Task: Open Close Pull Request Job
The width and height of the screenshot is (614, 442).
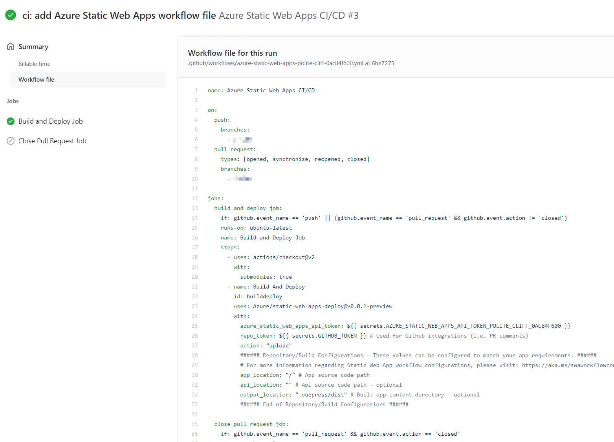Action: pos(52,141)
